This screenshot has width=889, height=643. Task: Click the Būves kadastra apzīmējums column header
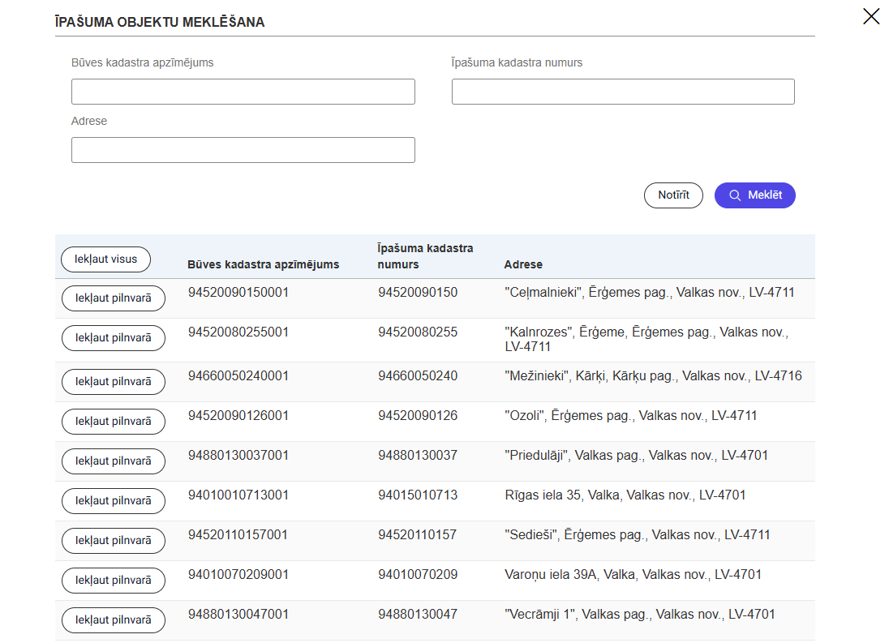tap(263, 264)
